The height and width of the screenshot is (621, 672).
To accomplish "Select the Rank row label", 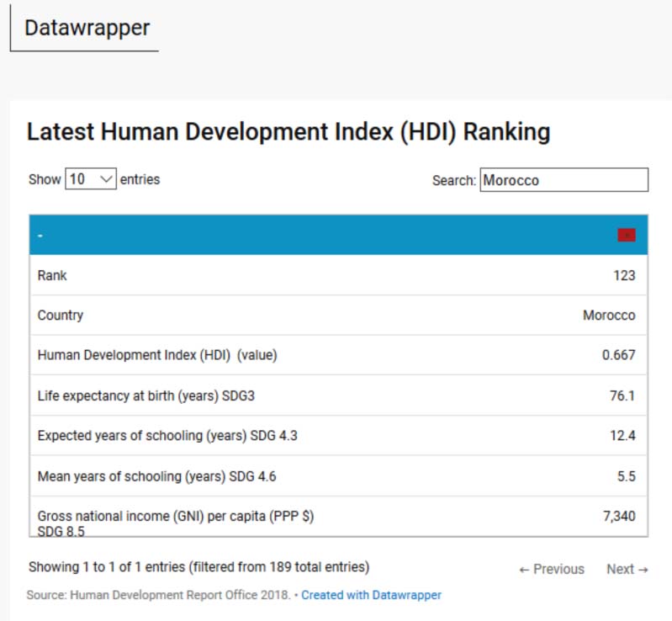I will (52, 275).
